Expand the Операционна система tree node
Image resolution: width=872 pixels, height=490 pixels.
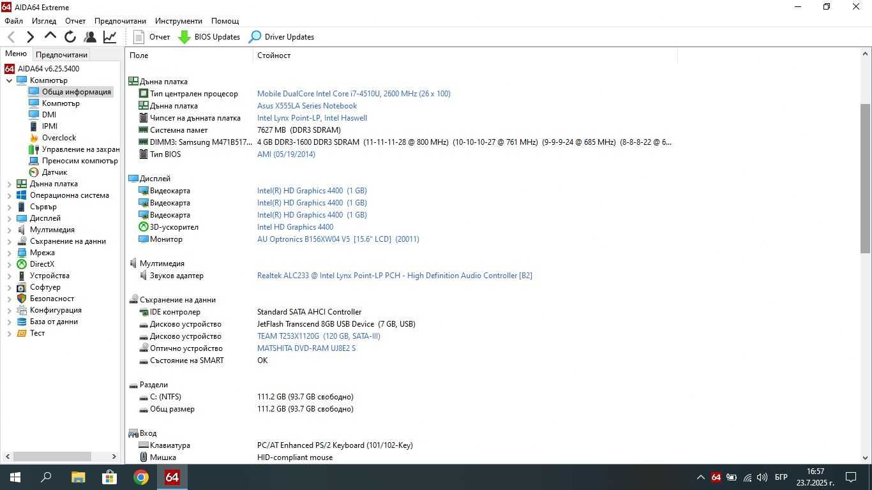10,195
